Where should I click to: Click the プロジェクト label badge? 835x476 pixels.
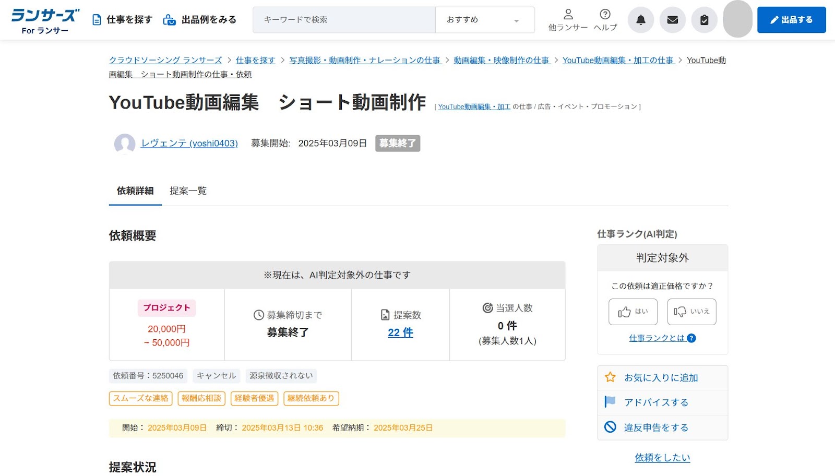167,308
